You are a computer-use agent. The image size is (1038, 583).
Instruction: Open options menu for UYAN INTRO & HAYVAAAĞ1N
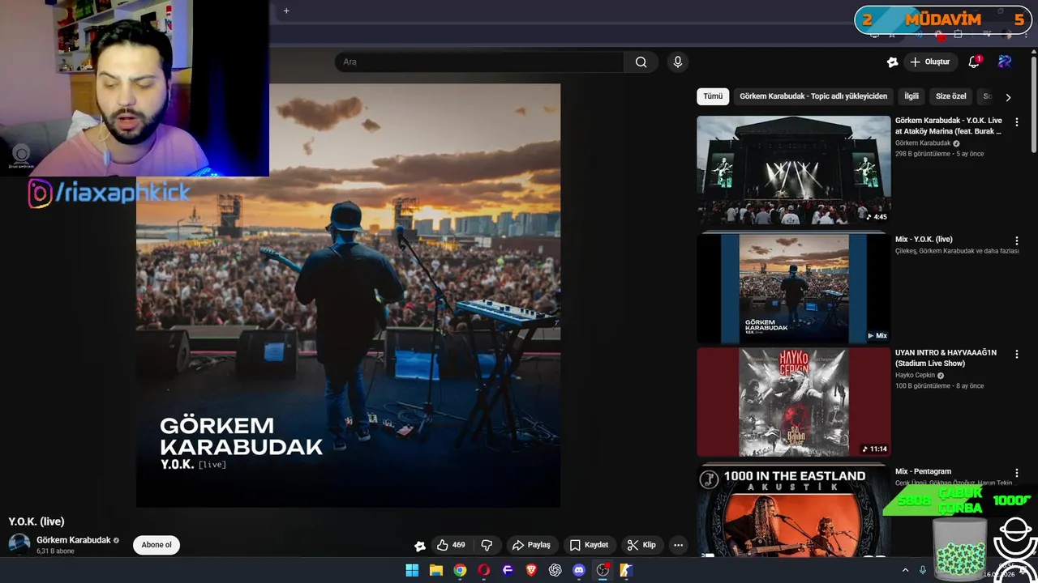(1016, 355)
